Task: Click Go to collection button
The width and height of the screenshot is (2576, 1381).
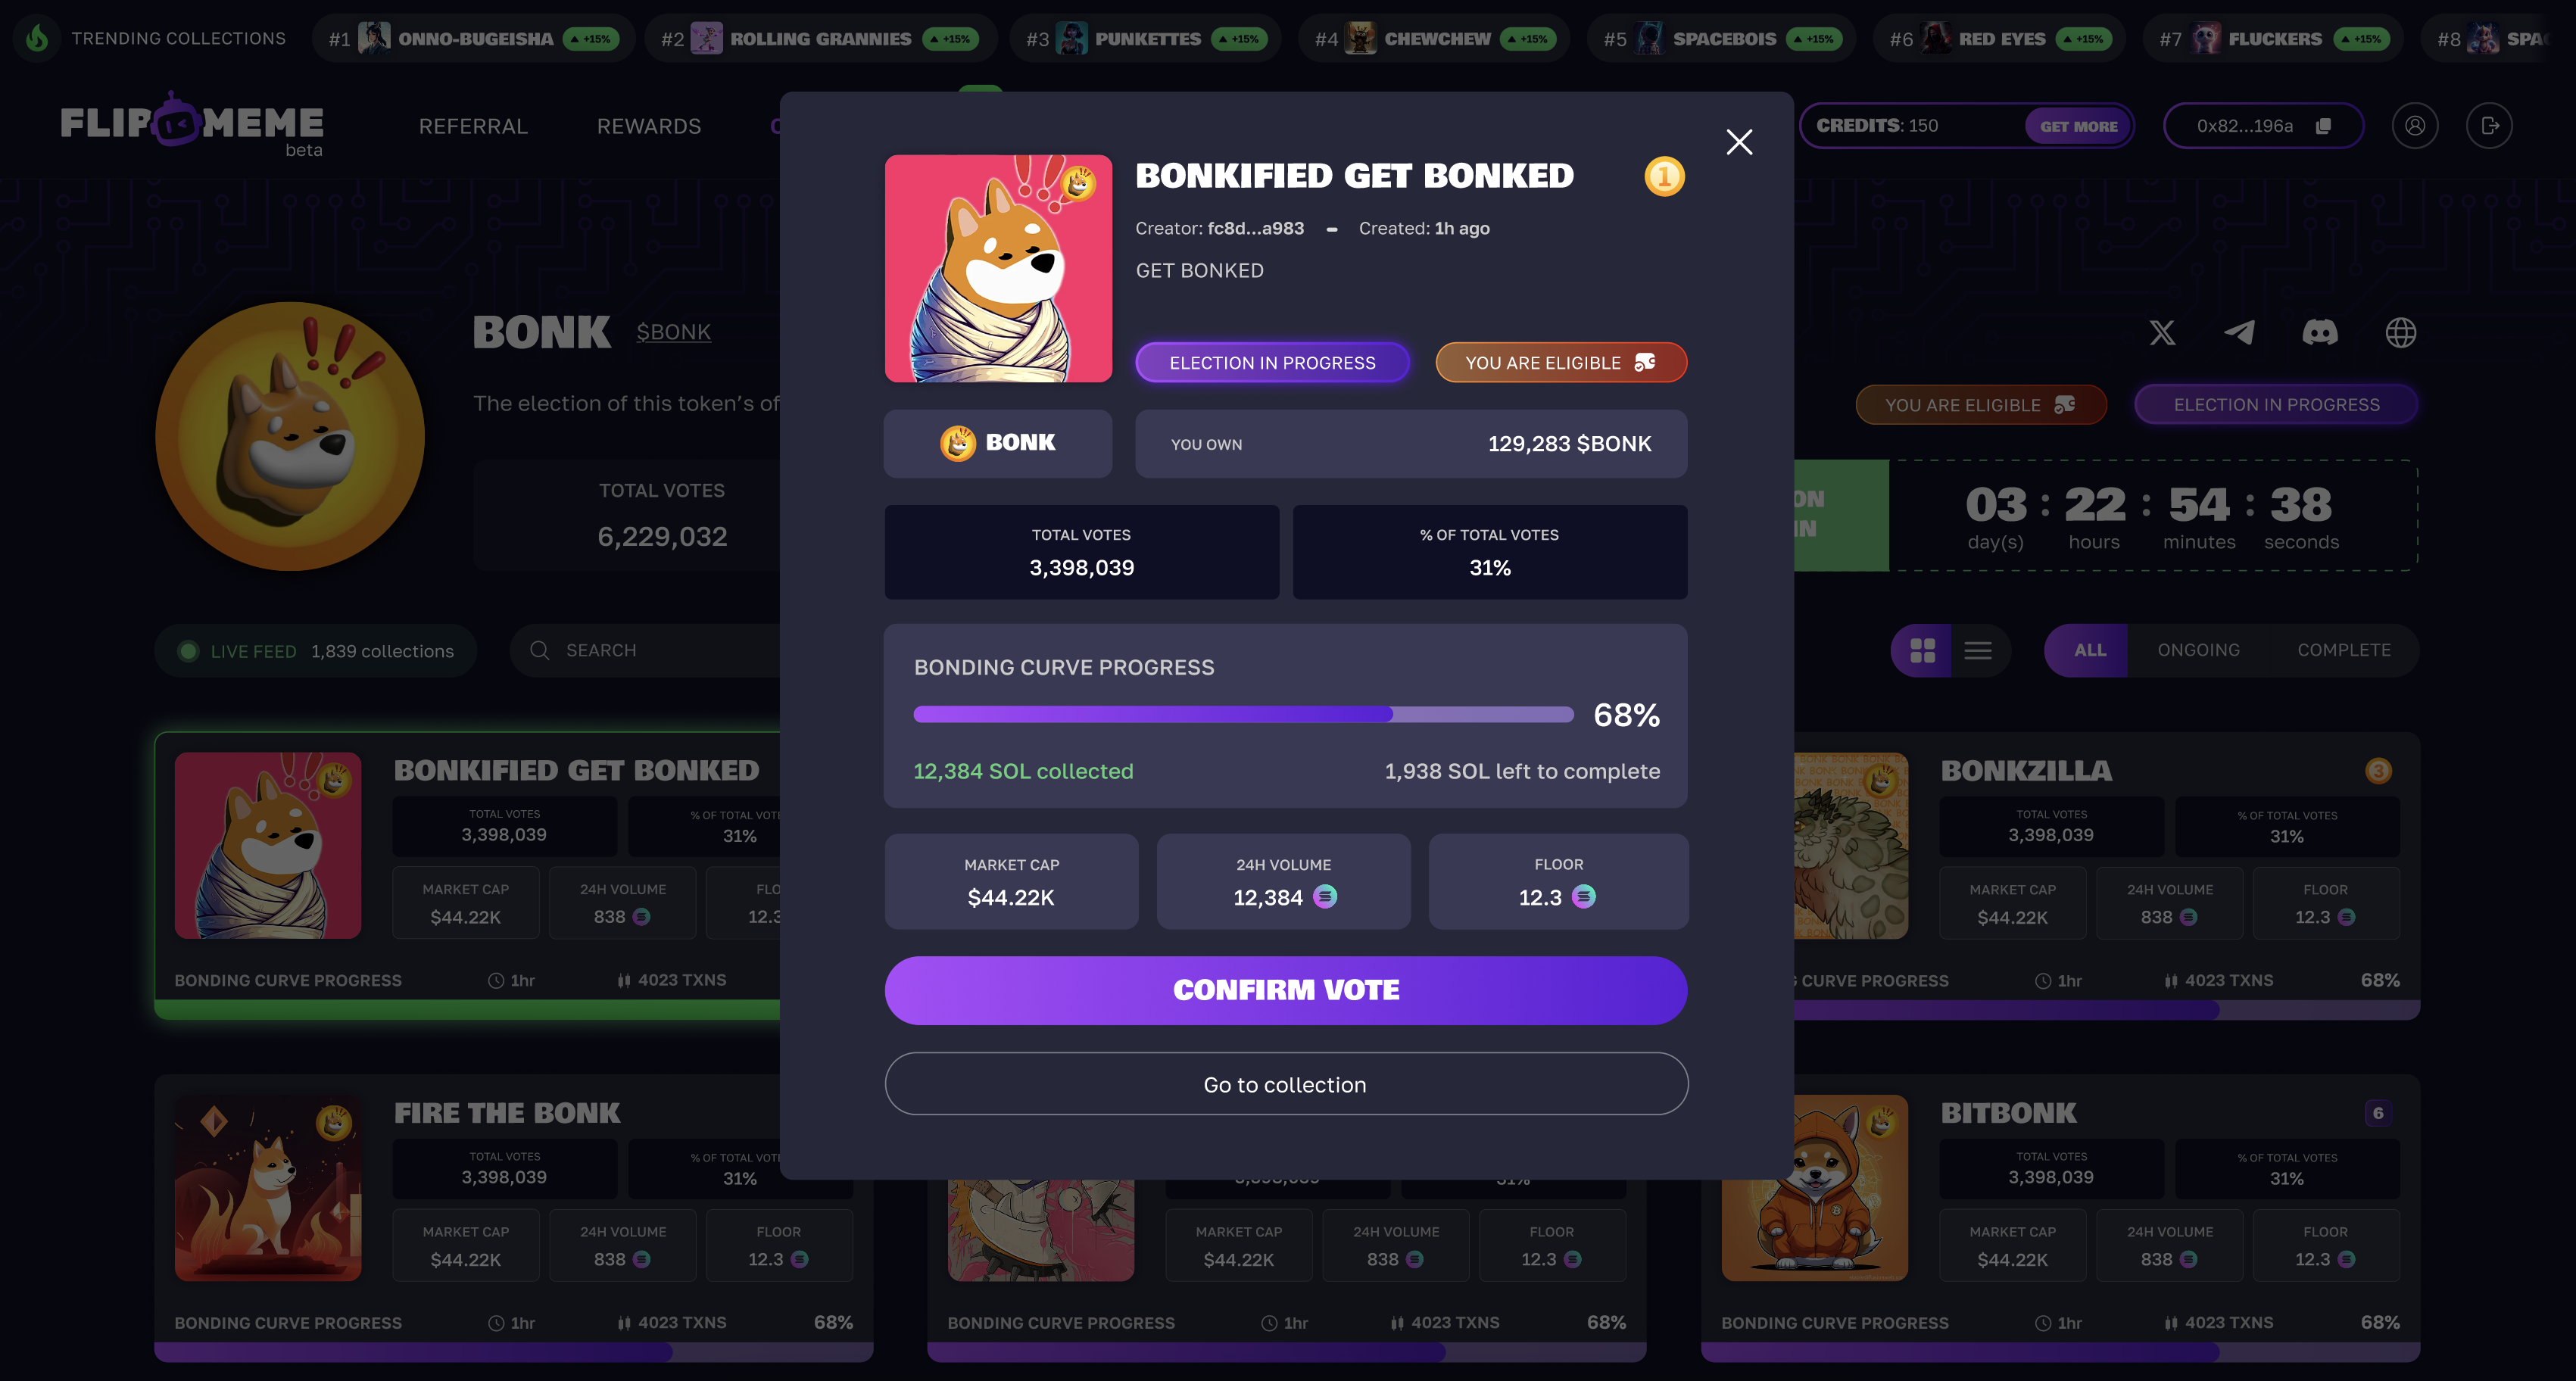Action: [x=1286, y=1084]
